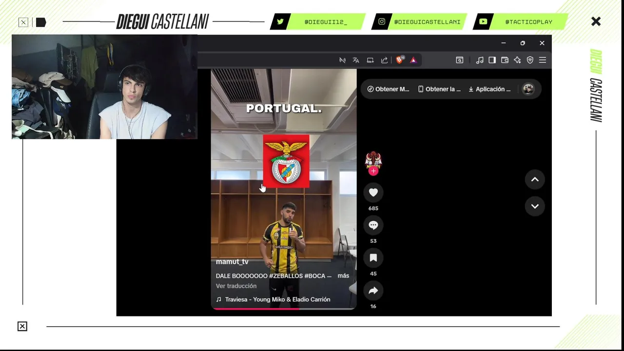
Task: Open the Brave playlist music note icon
Action: click(x=480, y=60)
